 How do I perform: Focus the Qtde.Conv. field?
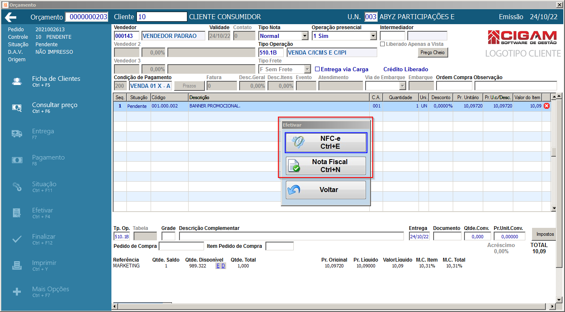(477, 236)
